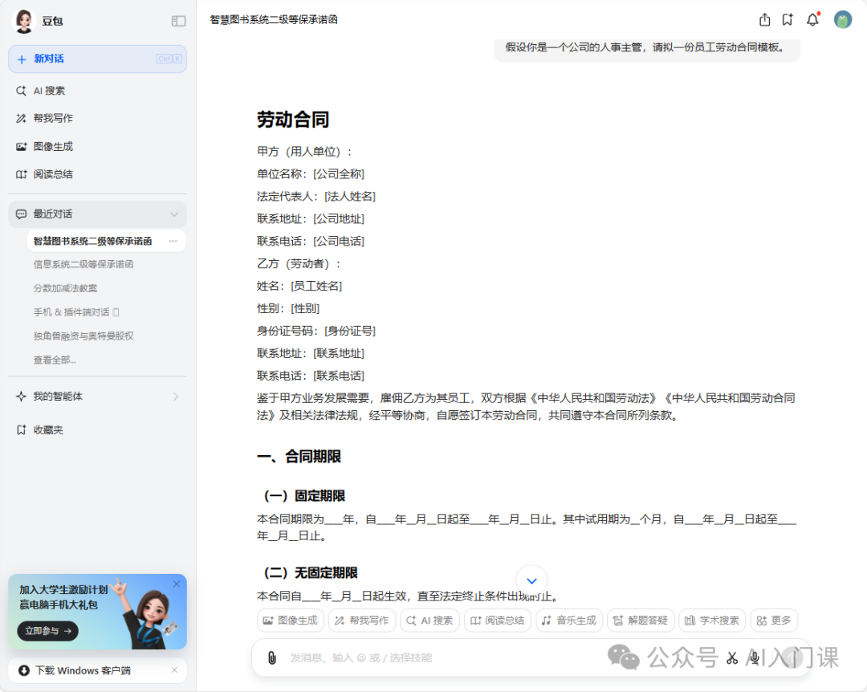Open 帮我写作 in the sidebar
867x692 pixels.
[x=97, y=118]
